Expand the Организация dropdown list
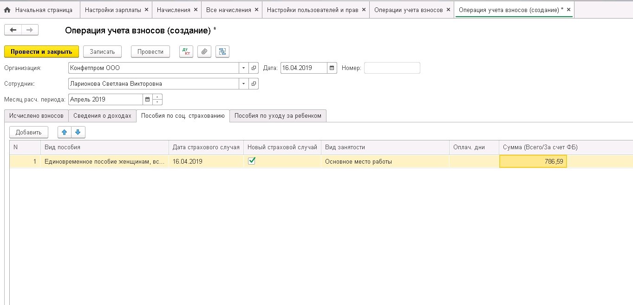This screenshot has height=305, width=633. click(x=244, y=68)
